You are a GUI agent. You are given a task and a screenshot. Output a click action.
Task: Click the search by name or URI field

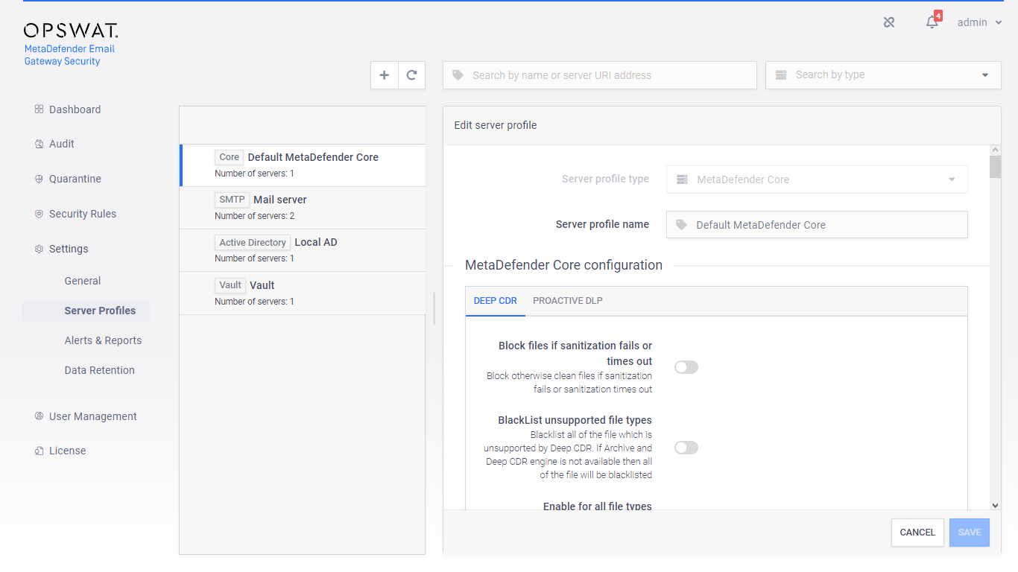point(600,75)
